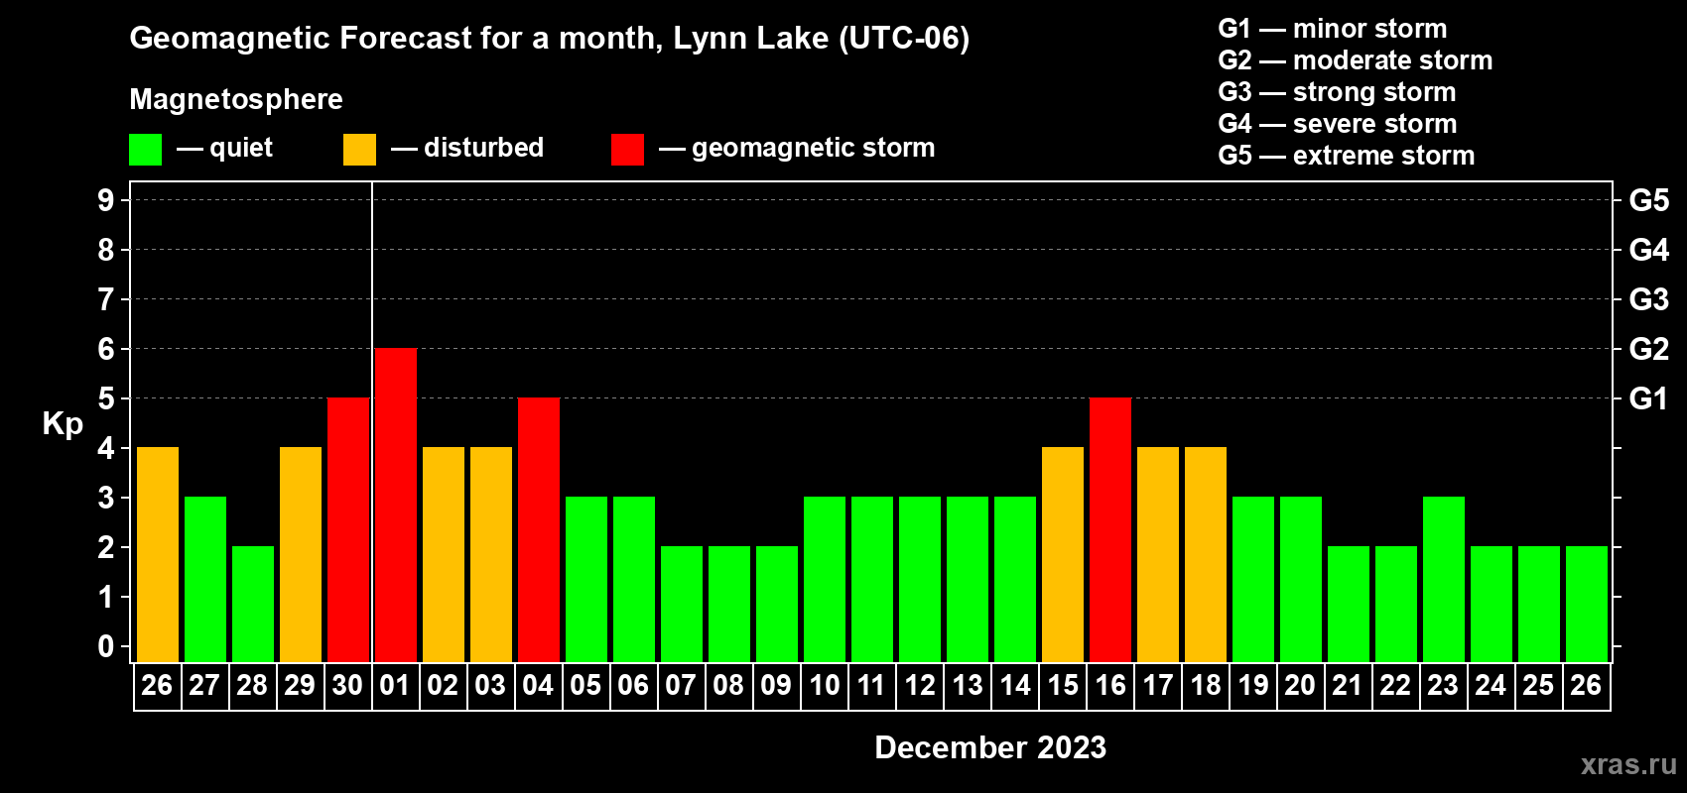Select the orange bar above date 15
Screen dimensions: 1687x793
tap(1063, 555)
